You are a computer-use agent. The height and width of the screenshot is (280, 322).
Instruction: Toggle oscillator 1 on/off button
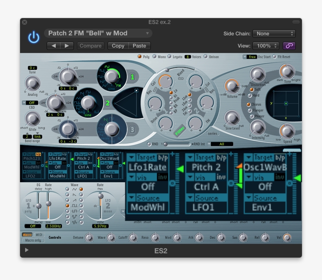[132, 77]
